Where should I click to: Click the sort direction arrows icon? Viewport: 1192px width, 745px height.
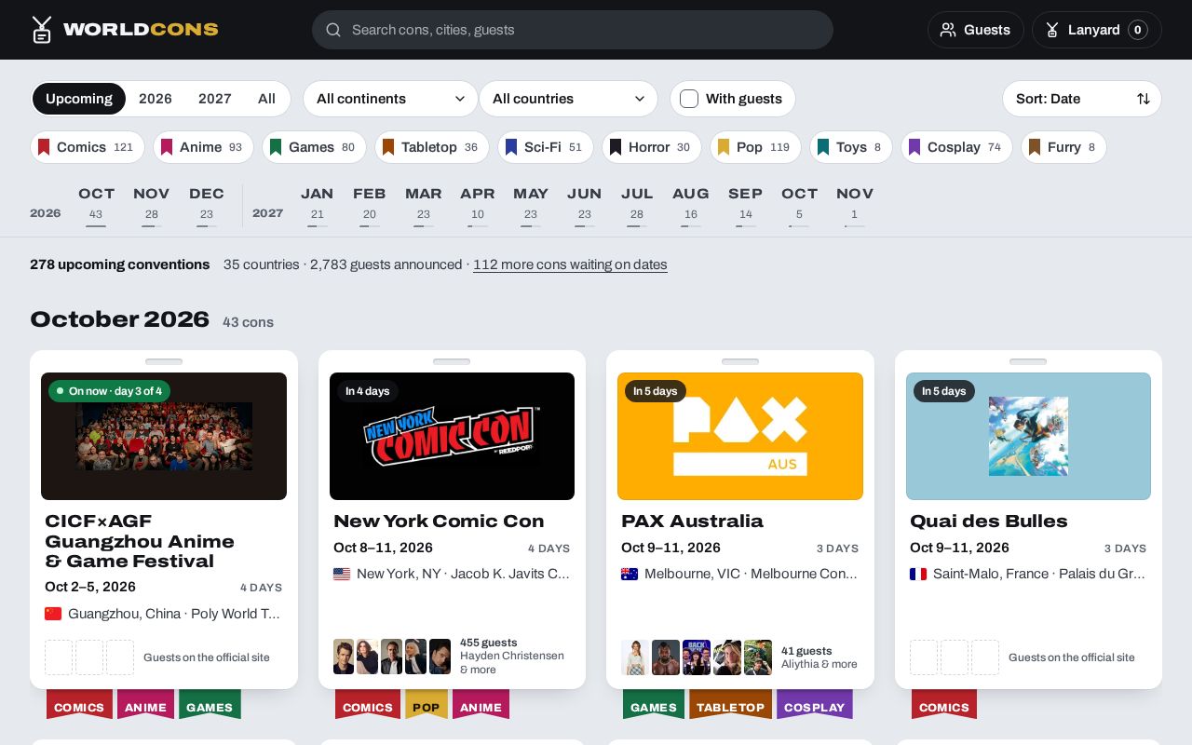(x=1144, y=99)
